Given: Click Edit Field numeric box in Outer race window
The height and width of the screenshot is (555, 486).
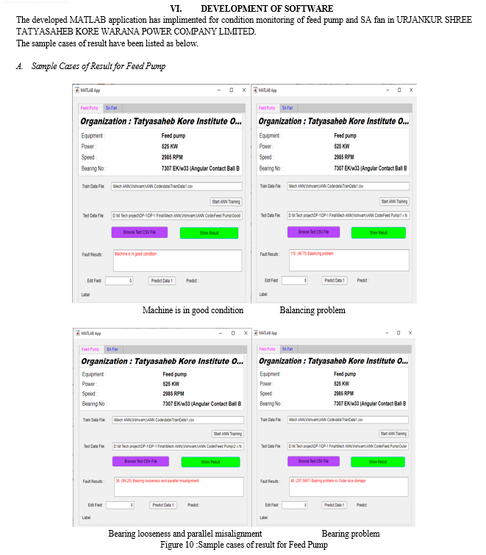Looking at the screenshot, I should tap(295, 505).
